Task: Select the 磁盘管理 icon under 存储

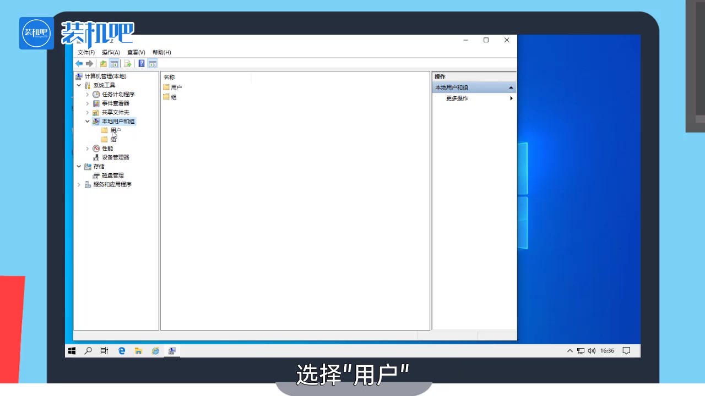Action: pos(96,175)
